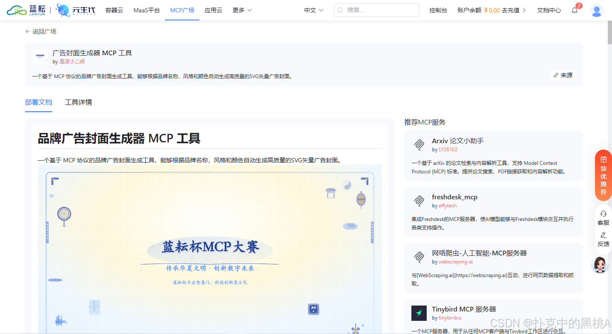Open 文档中心 documentation link
Viewport: 612px width, 334px height.
point(549,10)
